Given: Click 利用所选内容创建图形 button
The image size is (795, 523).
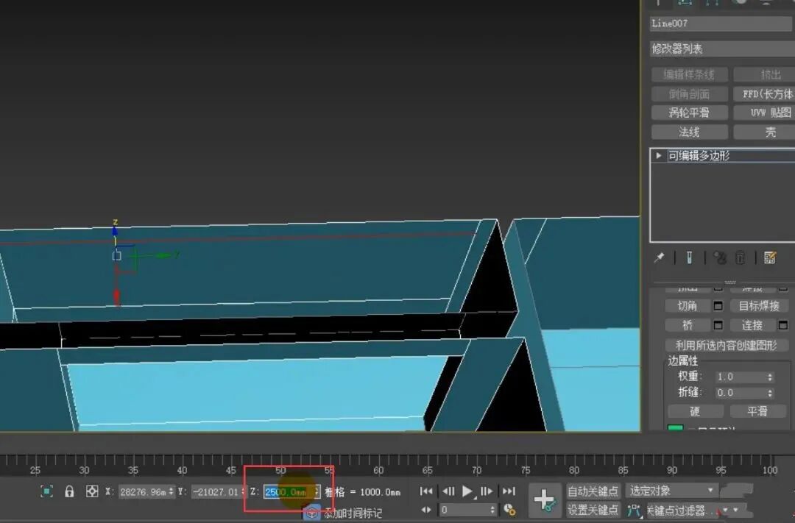Looking at the screenshot, I should [727, 345].
